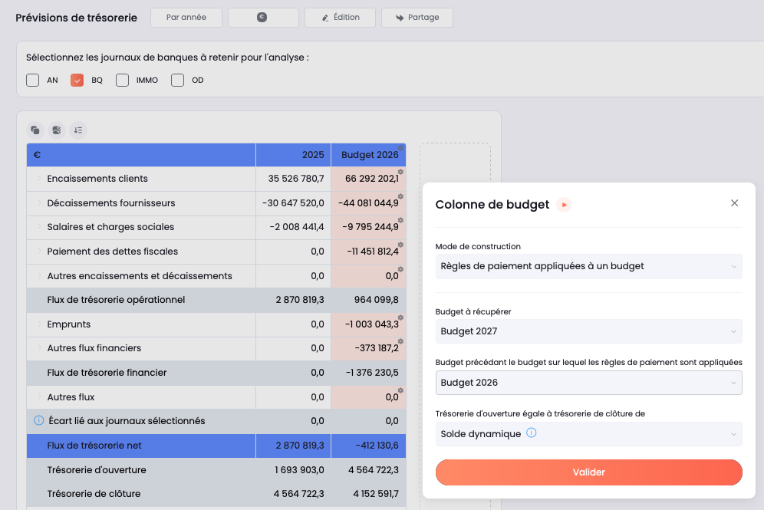Screen dimensions: 764x510
Task: Click gear icon on Encaissements clients budget cell
Action: [x=400, y=172]
